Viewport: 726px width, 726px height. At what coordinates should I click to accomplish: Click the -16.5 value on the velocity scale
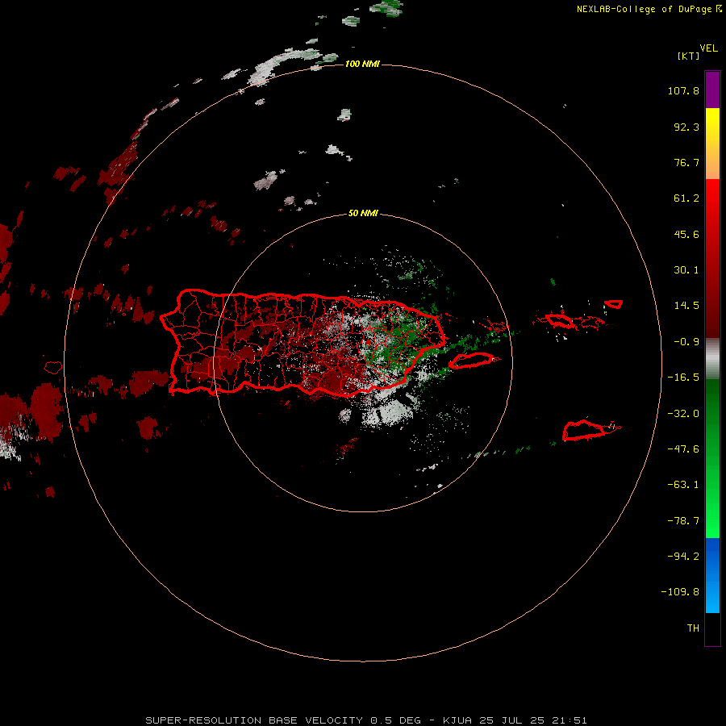683,378
